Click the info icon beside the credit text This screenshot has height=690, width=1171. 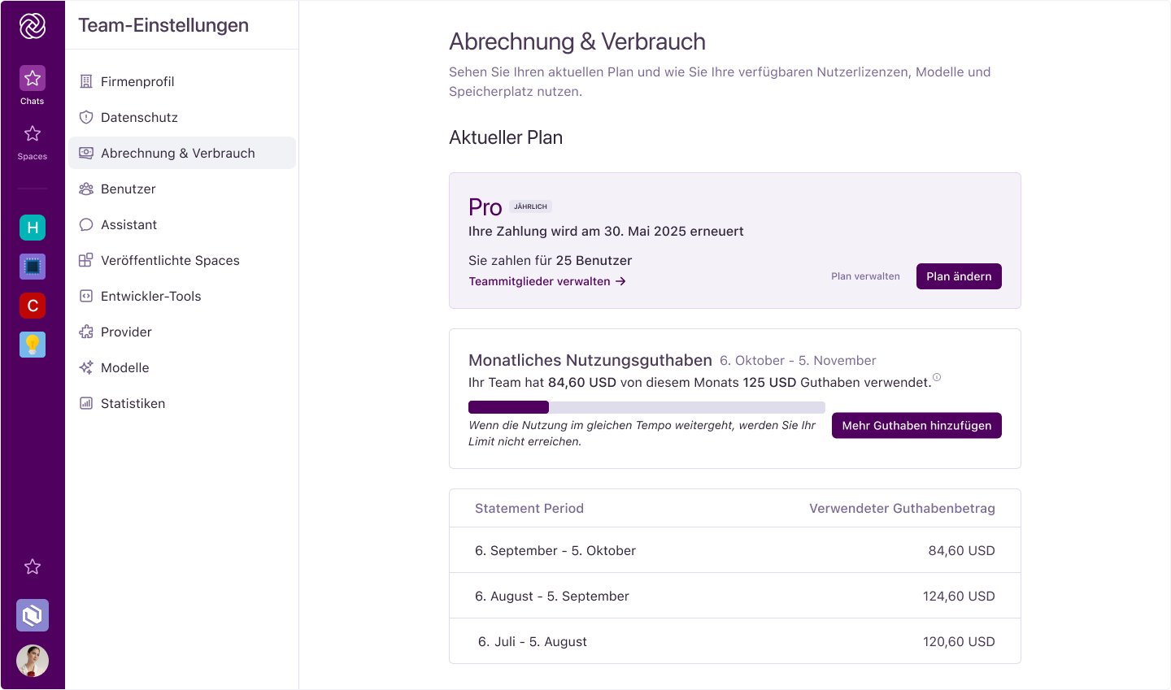[x=937, y=376]
